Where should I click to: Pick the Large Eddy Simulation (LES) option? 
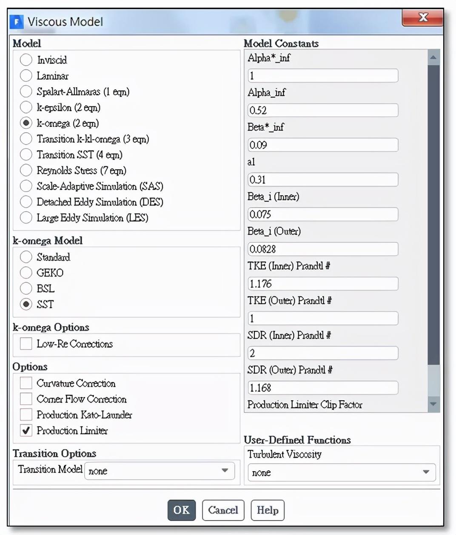click(26, 218)
